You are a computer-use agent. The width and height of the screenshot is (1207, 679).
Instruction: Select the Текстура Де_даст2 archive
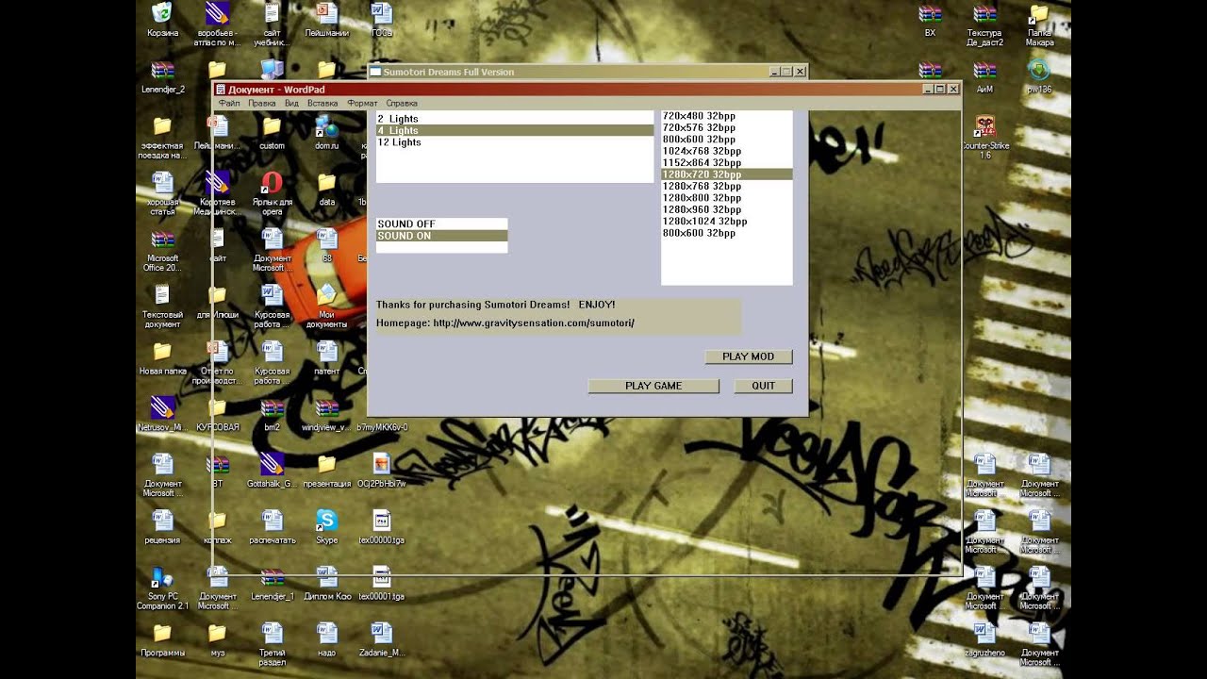point(984,13)
